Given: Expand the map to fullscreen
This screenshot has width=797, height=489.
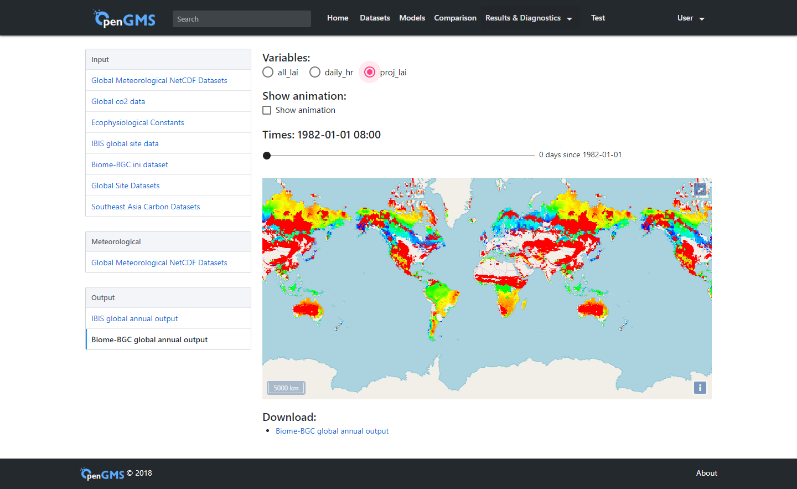Looking at the screenshot, I should click(x=700, y=190).
